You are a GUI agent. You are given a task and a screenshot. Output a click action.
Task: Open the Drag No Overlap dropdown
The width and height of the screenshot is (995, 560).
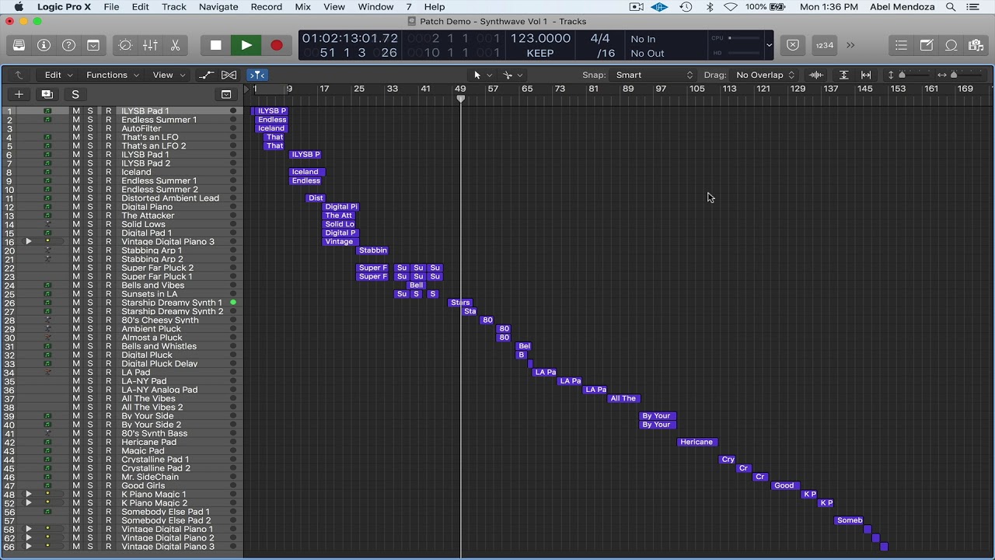(765, 75)
